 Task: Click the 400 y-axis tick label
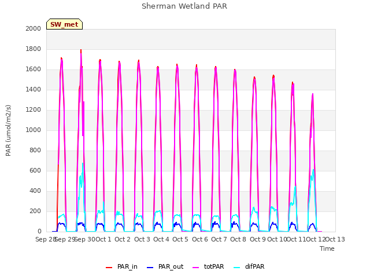[35, 191]
